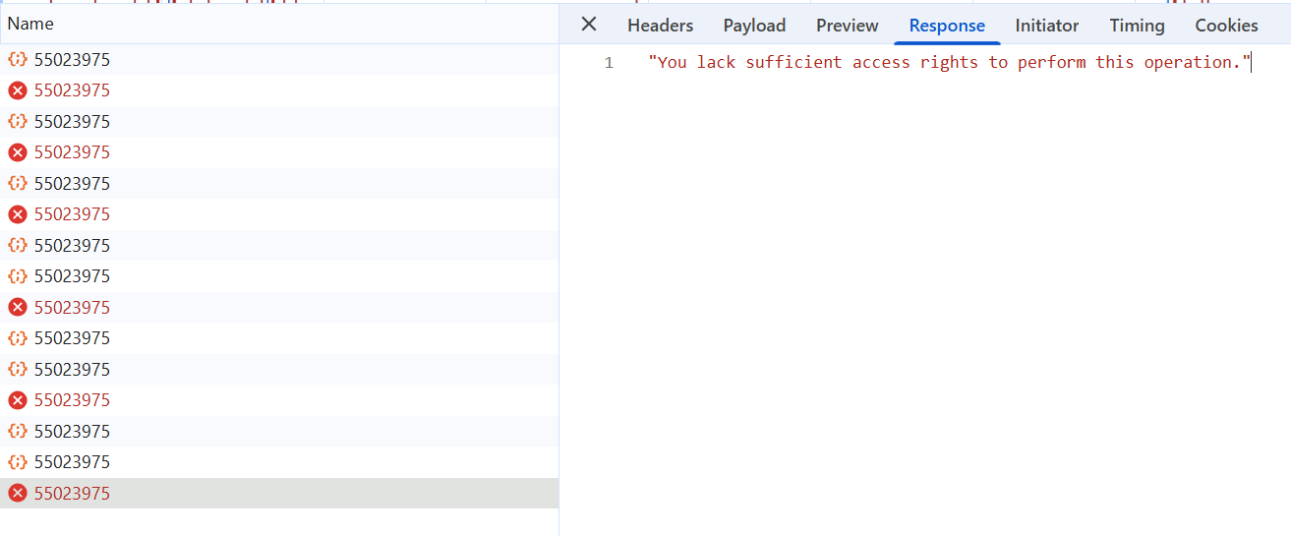This screenshot has height=536, width=1291.
Task: Switch to the Cookies tab
Action: point(1226,26)
